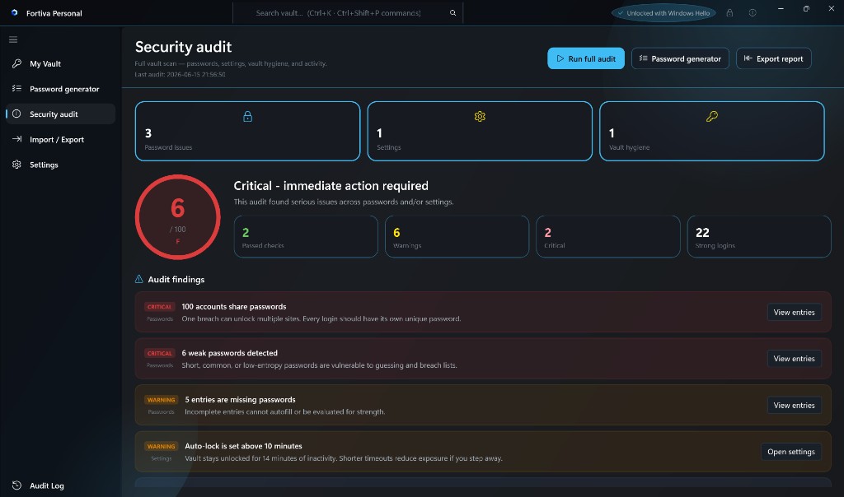
Task: Click the Audit Log history icon
Action: pos(16,485)
